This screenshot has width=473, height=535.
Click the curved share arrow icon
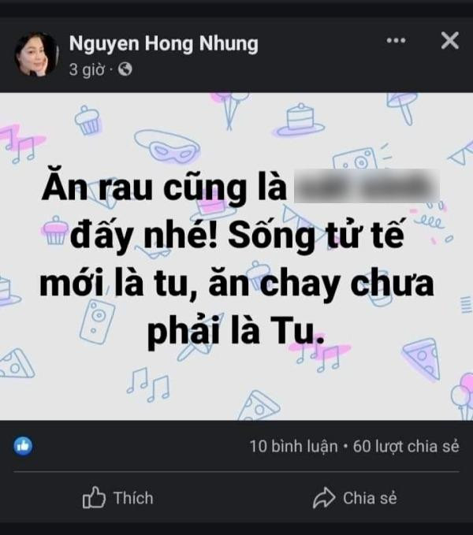point(324,498)
